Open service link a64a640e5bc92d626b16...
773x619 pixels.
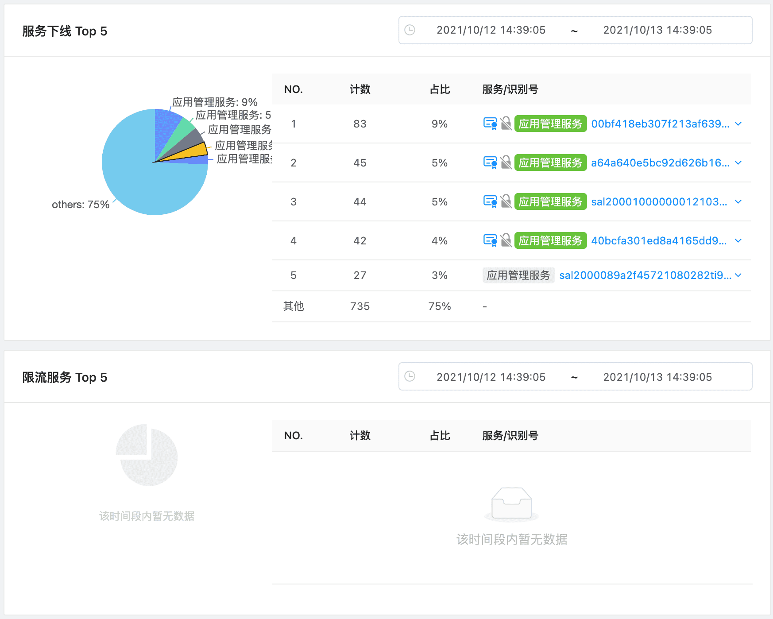pyautogui.click(x=660, y=163)
